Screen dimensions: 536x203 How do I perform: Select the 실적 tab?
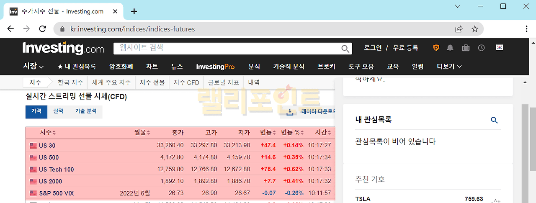tap(58, 111)
